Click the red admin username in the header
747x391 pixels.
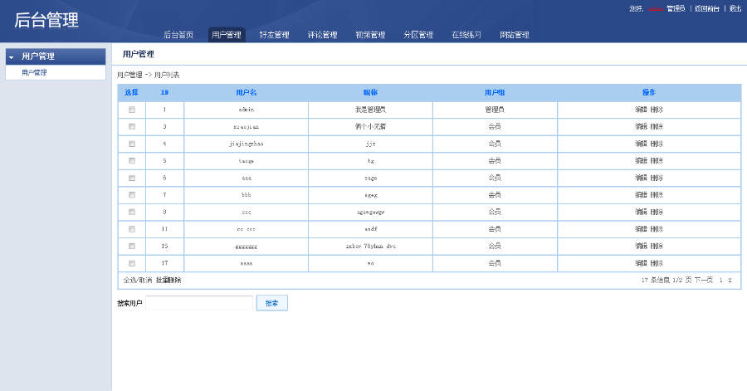pos(656,9)
